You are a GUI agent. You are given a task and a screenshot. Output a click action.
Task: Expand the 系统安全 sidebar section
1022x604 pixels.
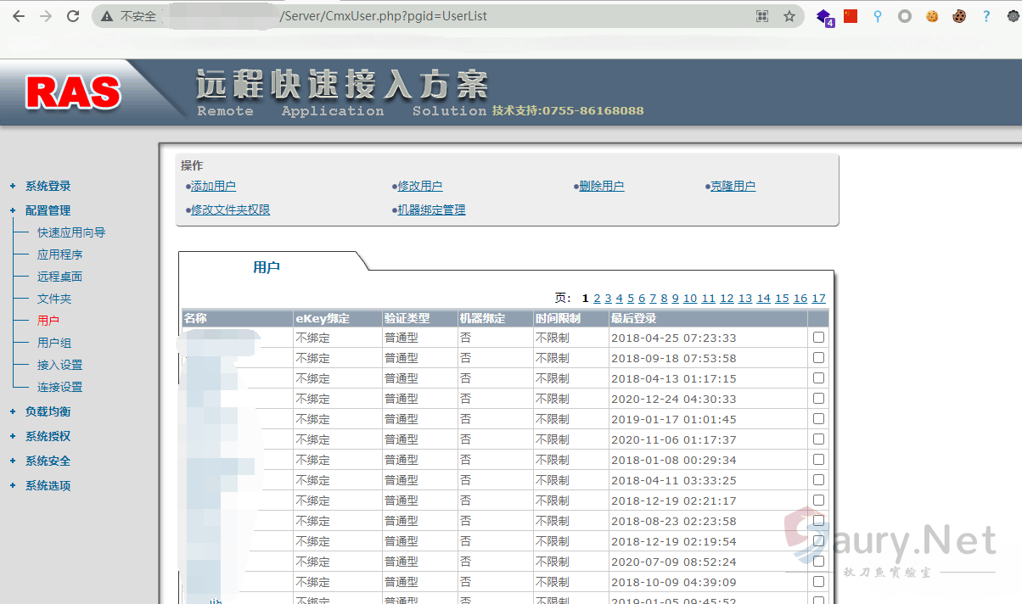pos(48,461)
